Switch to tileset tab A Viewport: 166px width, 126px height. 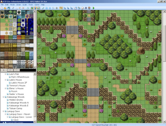tap(4, 70)
